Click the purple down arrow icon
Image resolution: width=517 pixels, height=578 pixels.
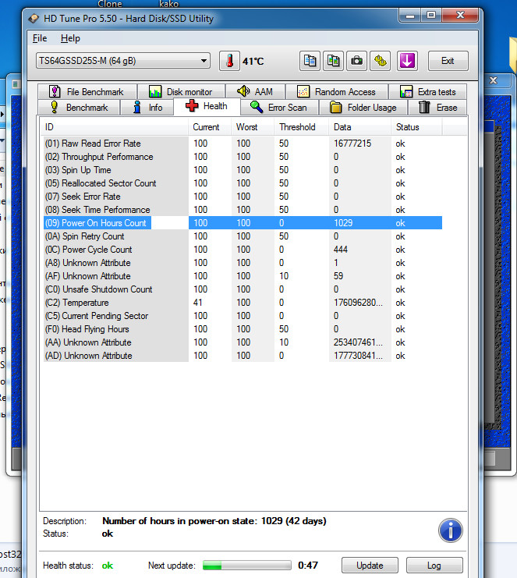point(407,61)
